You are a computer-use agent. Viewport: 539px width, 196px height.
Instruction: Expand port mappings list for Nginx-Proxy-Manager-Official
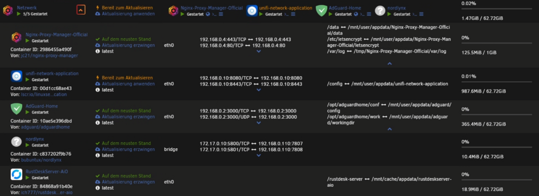(259, 52)
